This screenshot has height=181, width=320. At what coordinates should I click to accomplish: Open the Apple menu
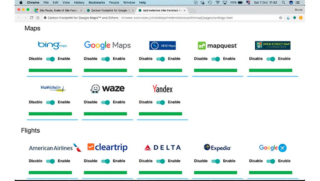pyautogui.click(x=21, y=3)
